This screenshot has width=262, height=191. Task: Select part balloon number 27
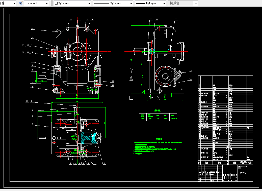click(x=79, y=19)
